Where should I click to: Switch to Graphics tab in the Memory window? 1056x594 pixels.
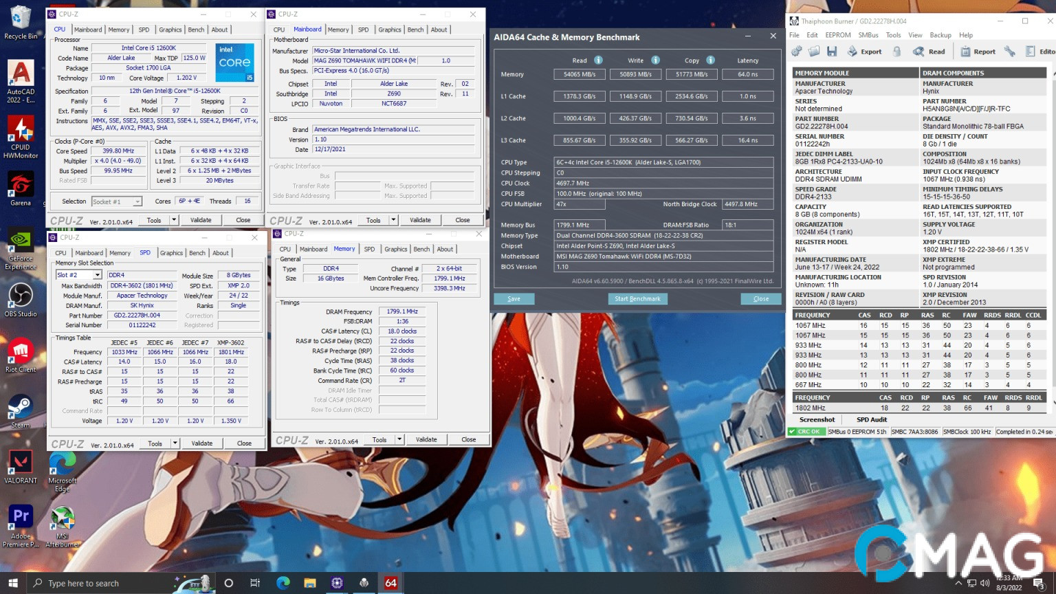point(395,250)
